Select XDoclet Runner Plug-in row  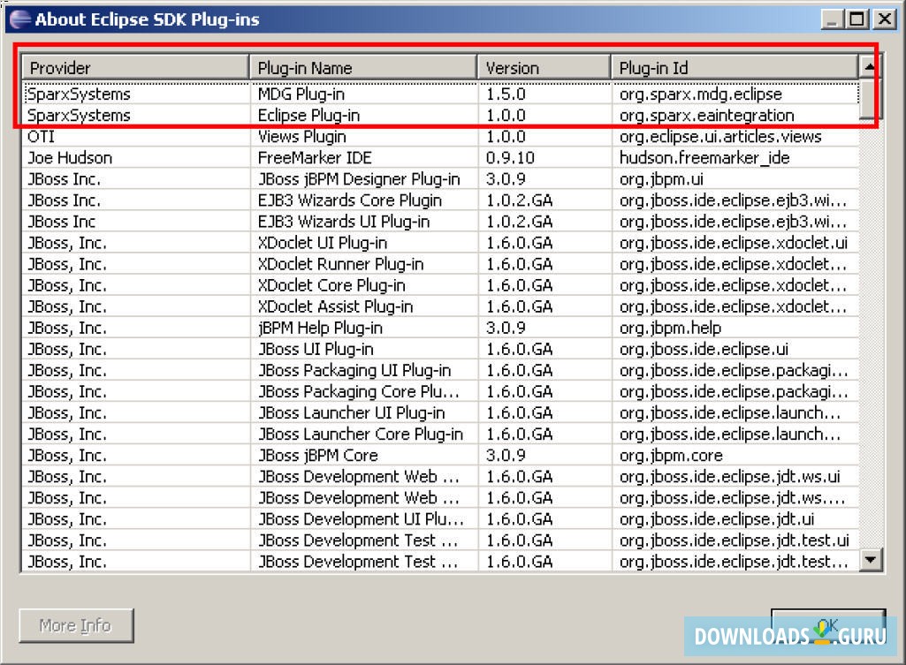(x=440, y=264)
